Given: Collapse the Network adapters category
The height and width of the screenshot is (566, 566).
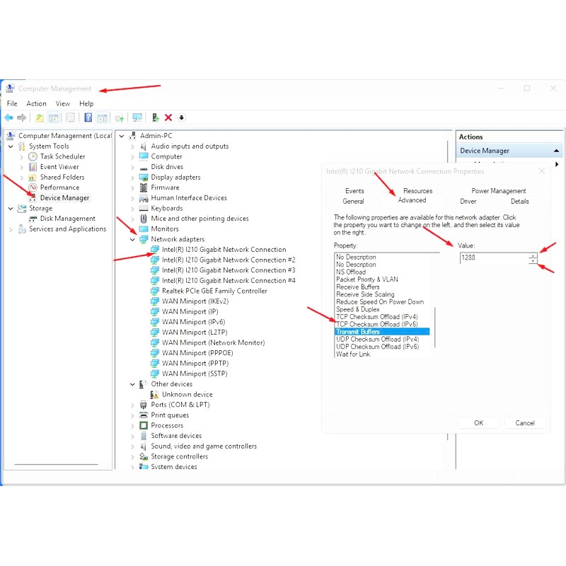Looking at the screenshot, I should (132, 239).
